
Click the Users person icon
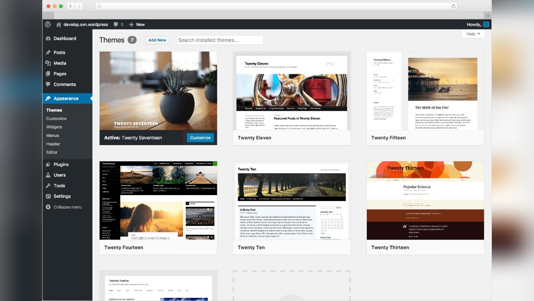48,175
